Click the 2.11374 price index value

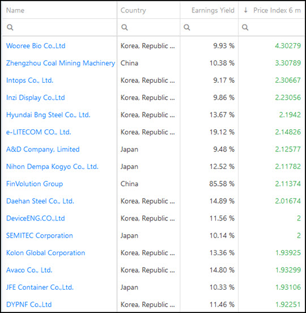pyautogui.click(x=288, y=184)
